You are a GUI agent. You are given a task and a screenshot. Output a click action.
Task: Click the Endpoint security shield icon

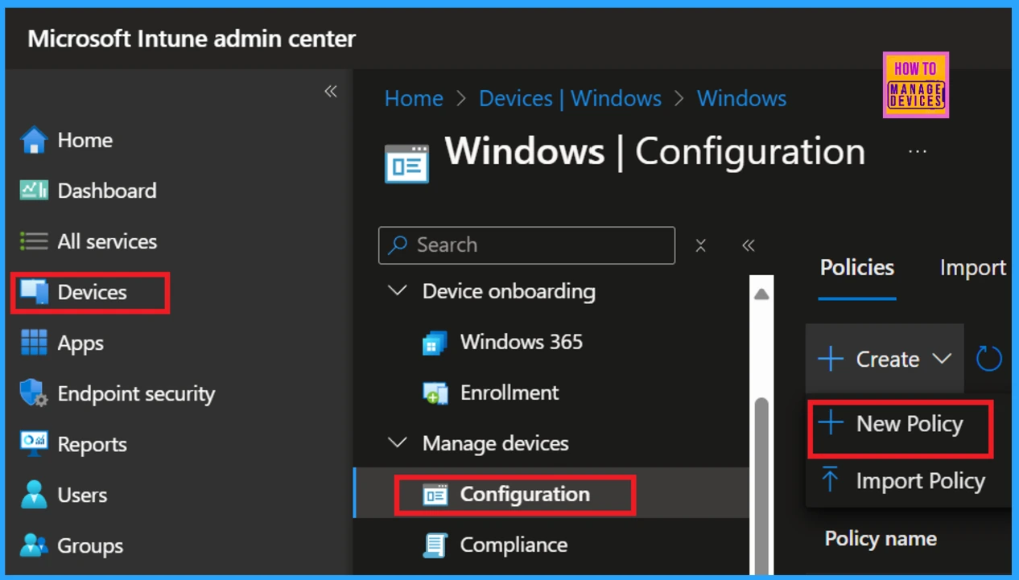click(34, 393)
